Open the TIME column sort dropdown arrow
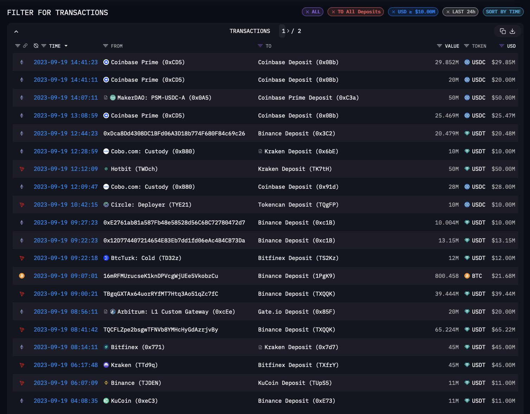This screenshot has width=530, height=414. 66,46
